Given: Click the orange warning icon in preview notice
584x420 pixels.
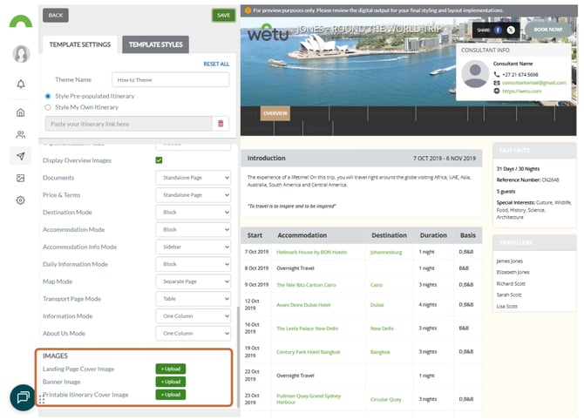Looking at the screenshot, I should [248, 10].
